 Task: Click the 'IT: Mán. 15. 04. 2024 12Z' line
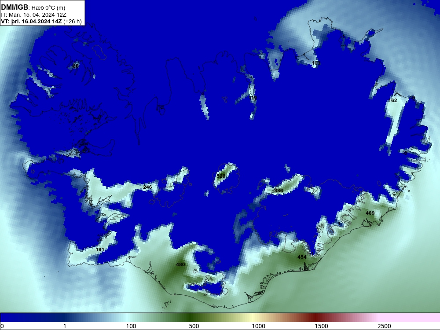click(34, 15)
